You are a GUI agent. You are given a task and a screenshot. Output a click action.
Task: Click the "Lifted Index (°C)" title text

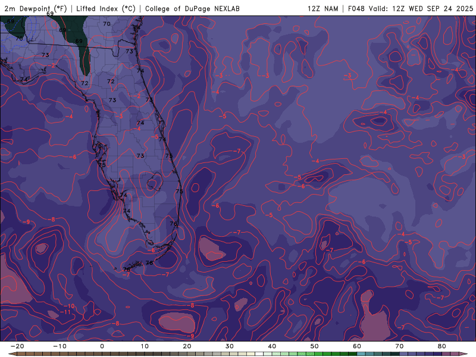click(x=106, y=8)
